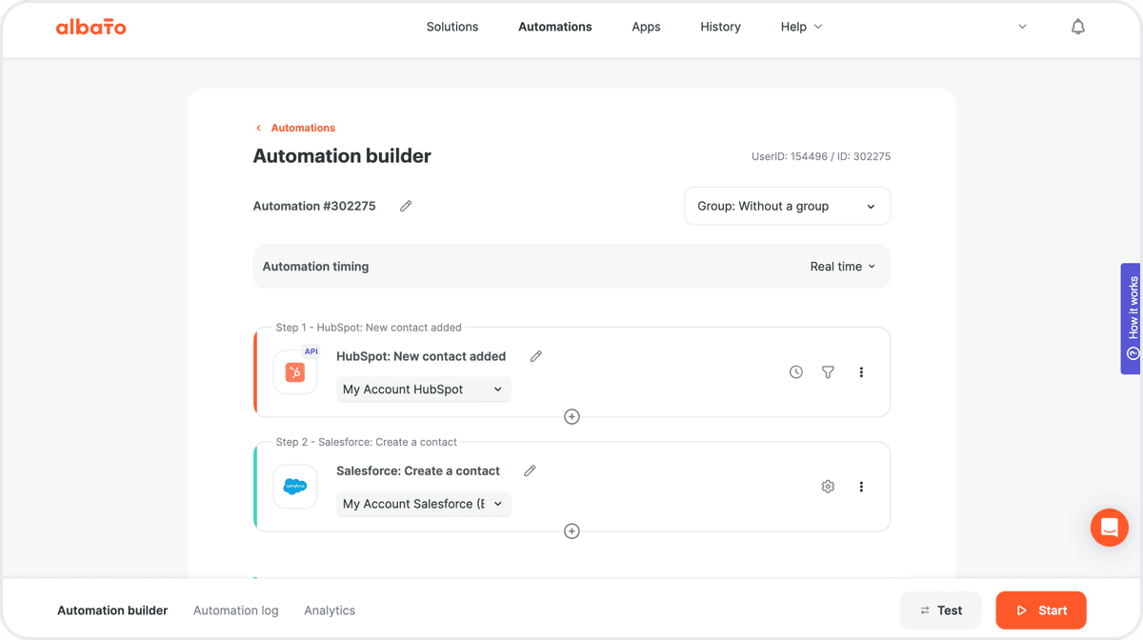Click the Salesforce app icon in Step 2
The width and height of the screenshot is (1143, 640).
click(295, 487)
